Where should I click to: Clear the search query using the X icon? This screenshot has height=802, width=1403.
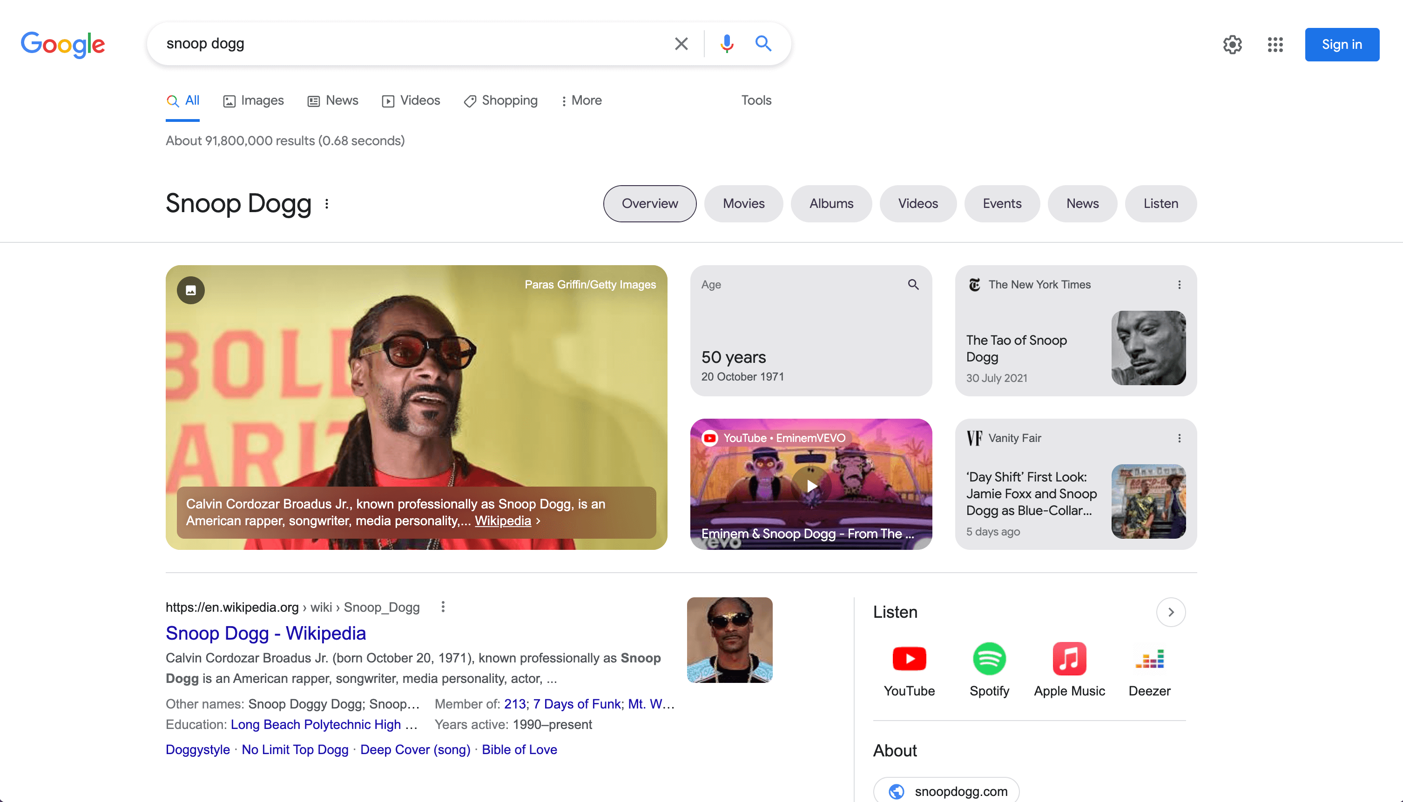click(x=681, y=44)
